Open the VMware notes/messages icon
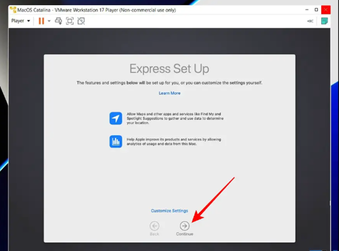This screenshot has width=339, height=251. point(324,21)
